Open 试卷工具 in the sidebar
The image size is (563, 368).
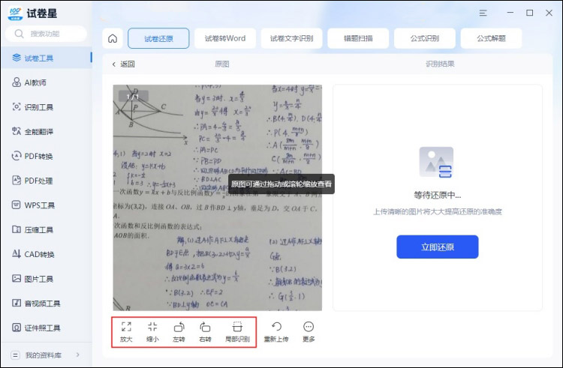tap(47, 58)
